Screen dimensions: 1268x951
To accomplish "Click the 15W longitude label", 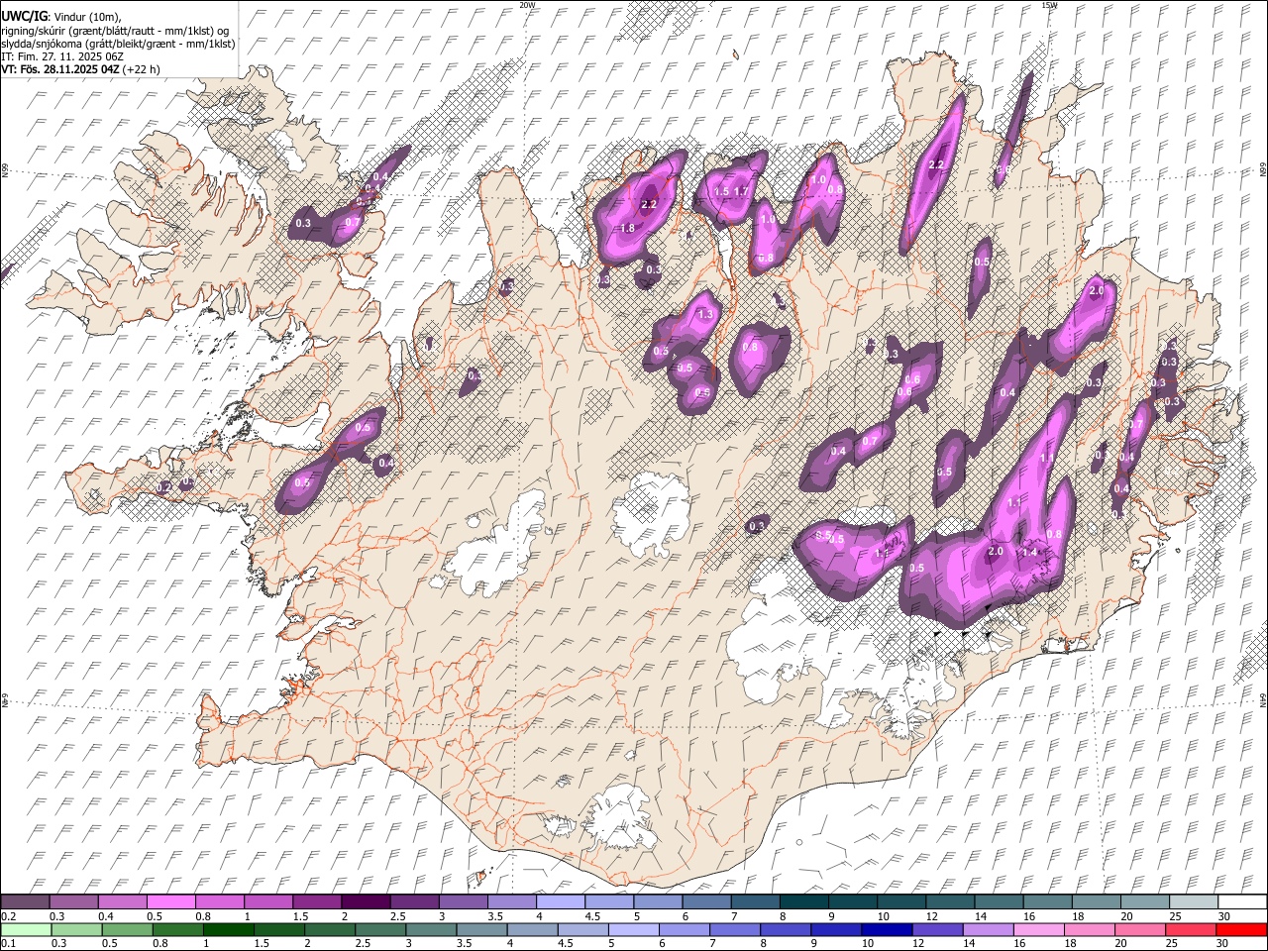I will [1049, 5].
